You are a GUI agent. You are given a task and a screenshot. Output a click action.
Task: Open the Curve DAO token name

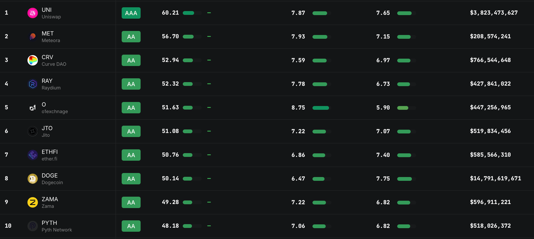[54, 64]
